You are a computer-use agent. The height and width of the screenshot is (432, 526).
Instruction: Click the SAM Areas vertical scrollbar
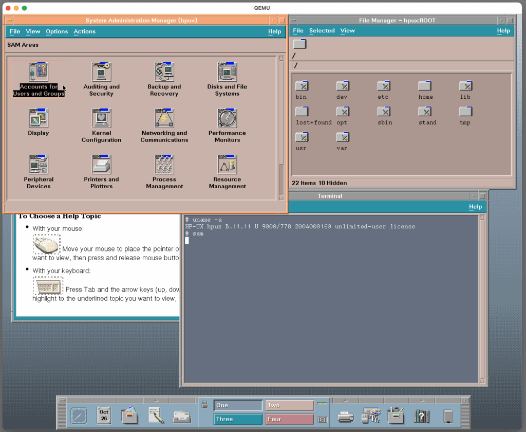tap(281, 123)
